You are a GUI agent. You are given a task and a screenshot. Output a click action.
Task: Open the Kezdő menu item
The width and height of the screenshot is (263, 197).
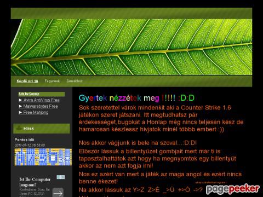[27, 81]
